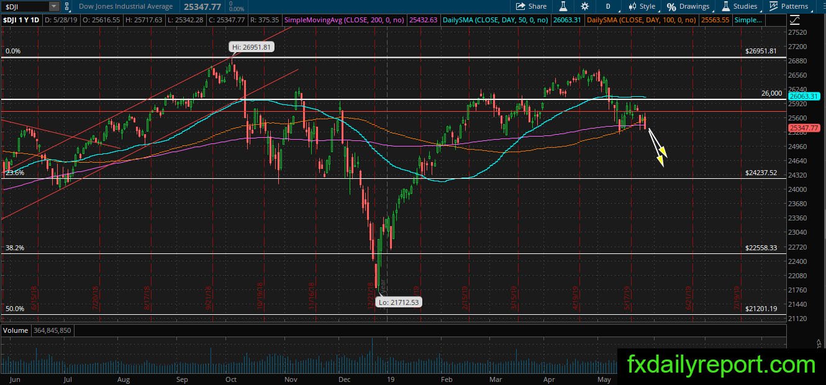Click the 'Hi: 26951.81' high marker bubble
The height and width of the screenshot is (385, 826).
coord(251,47)
